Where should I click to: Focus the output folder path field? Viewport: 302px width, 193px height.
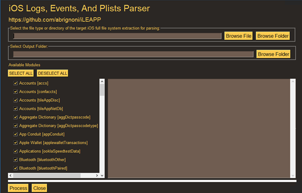133,54
